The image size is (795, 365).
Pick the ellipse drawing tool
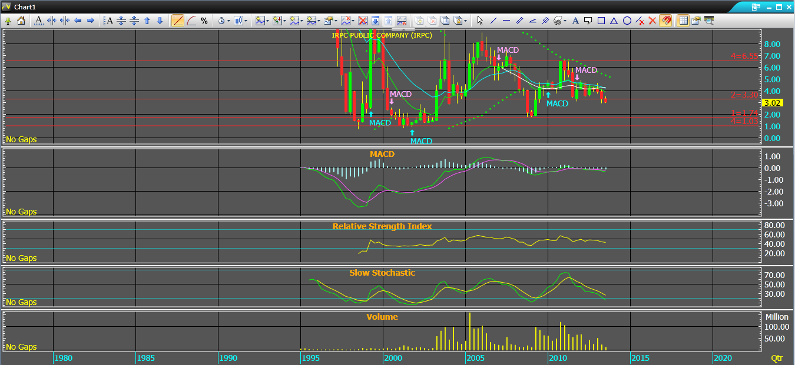[x=627, y=21]
